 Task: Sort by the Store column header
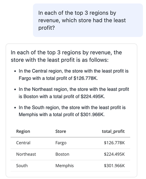61,131
